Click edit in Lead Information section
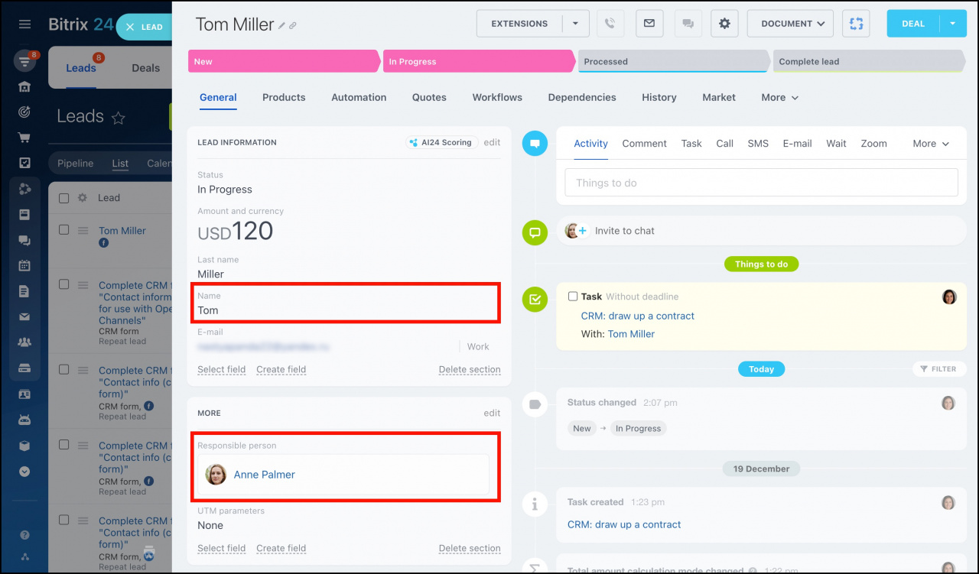The width and height of the screenshot is (979, 574). (x=492, y=142)
